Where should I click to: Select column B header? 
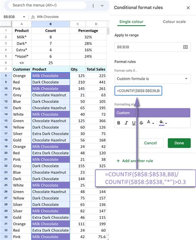point(50,24)
